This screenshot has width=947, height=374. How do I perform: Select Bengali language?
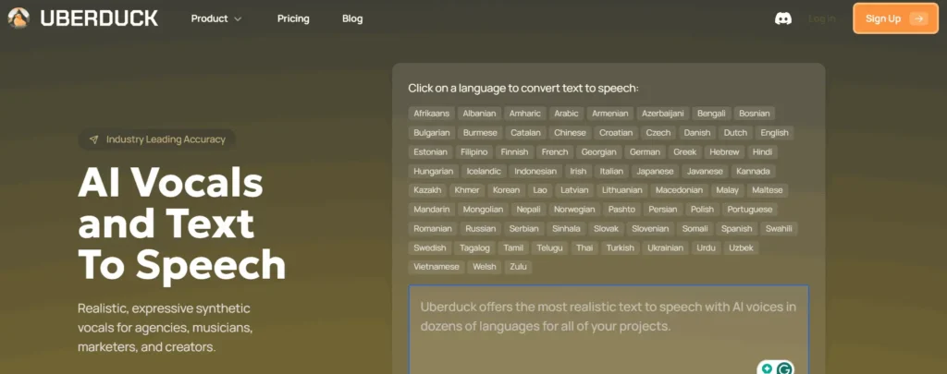coord(712,114)
